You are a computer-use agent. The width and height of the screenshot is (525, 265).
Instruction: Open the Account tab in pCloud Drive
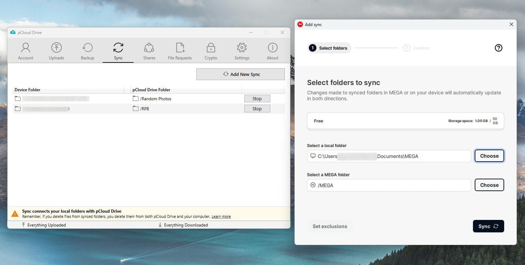pyautogui.click(x=26, y=51)
